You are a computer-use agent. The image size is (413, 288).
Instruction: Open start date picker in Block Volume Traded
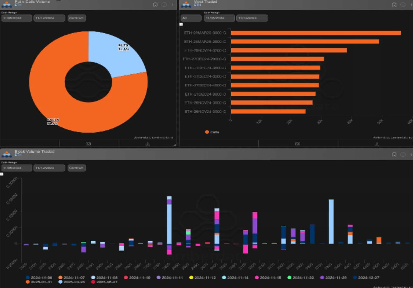[x=17, y=168]
